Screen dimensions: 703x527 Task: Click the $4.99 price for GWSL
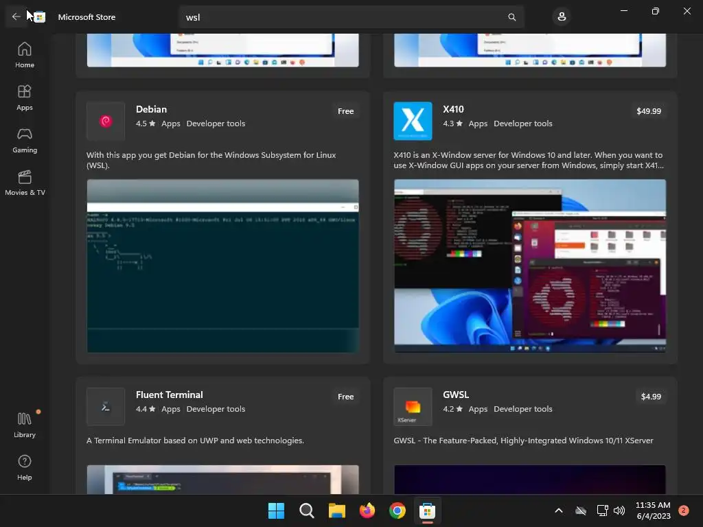tap(651, 397)
